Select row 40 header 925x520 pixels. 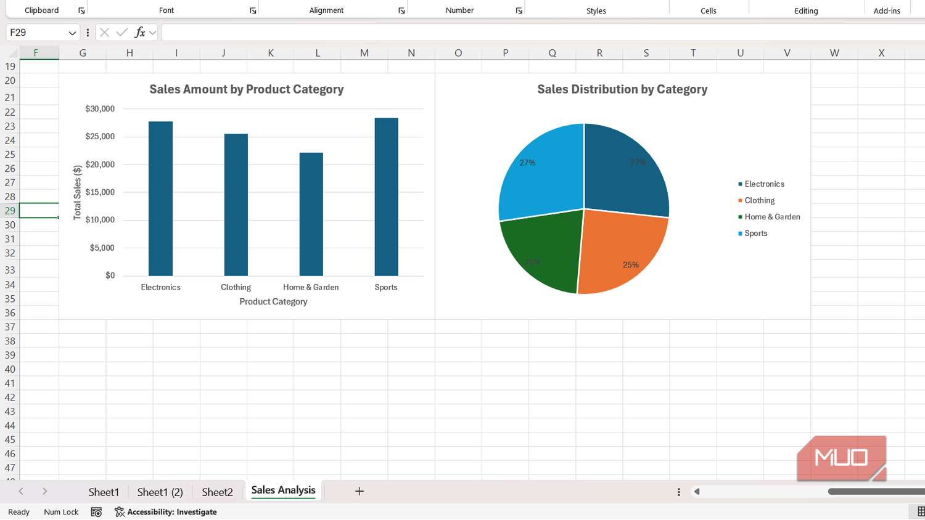pyautogui.click(x=10, y=370)
